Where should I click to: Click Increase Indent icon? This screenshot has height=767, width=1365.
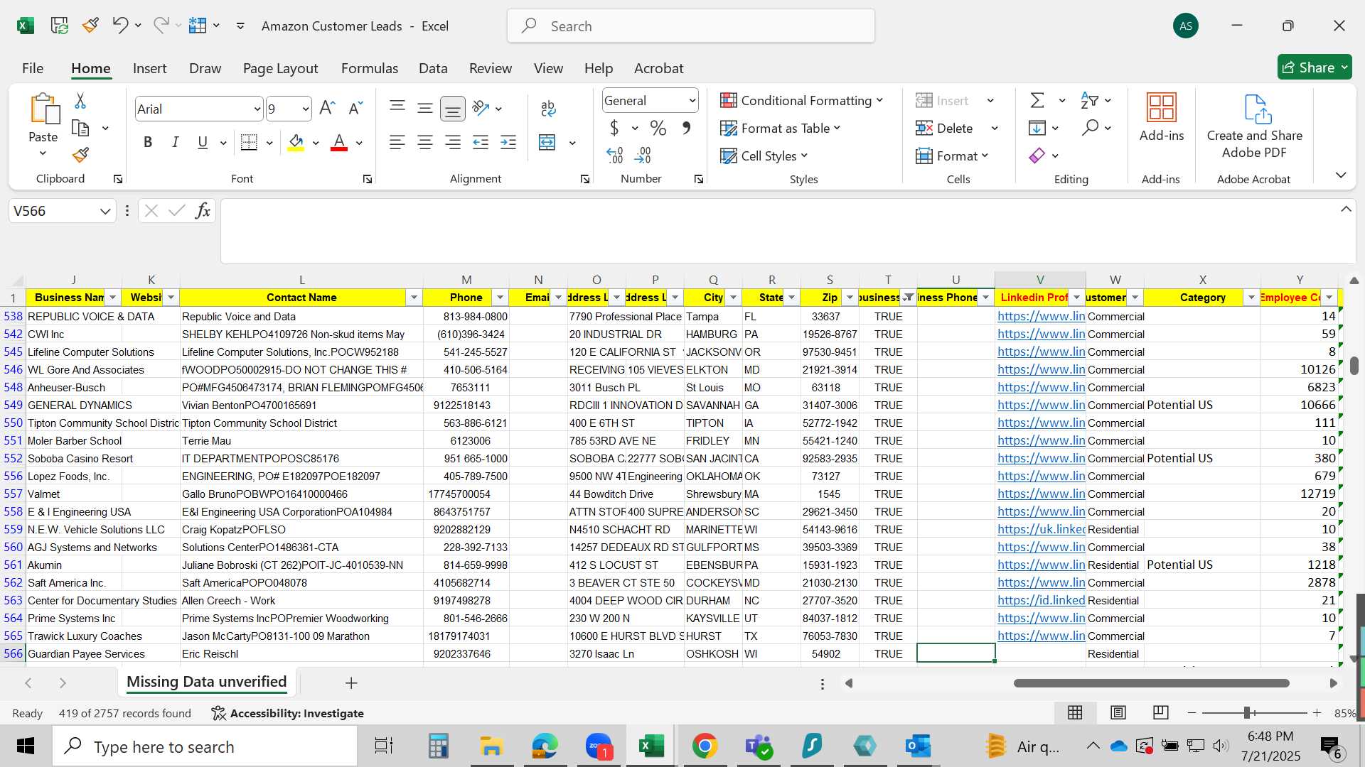508,142
